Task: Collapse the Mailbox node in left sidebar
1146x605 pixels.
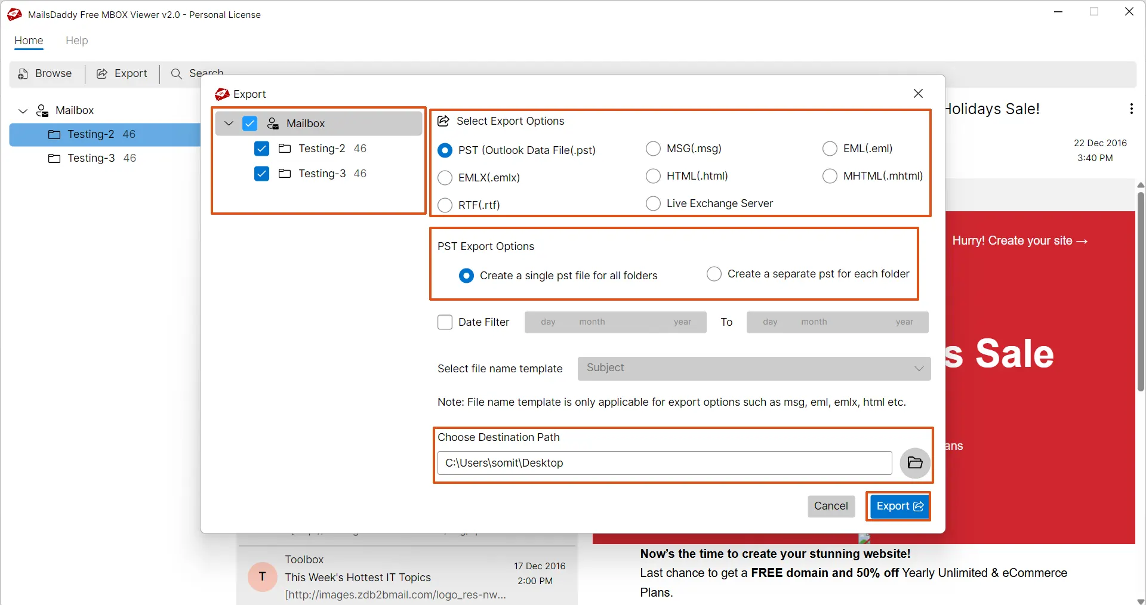Action: point(23,111)
